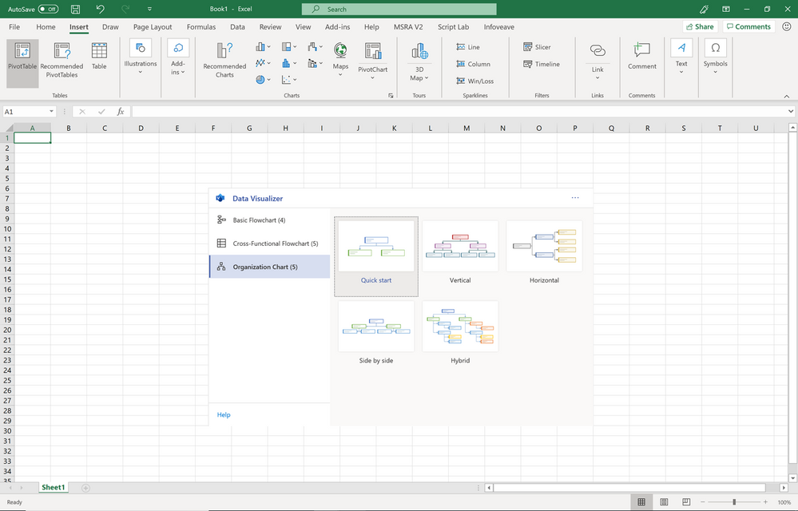The width and height of the screenshot is (798, 511).
Task: Click the Data Visualizer ellipsis menu
Action: point(574,197)
